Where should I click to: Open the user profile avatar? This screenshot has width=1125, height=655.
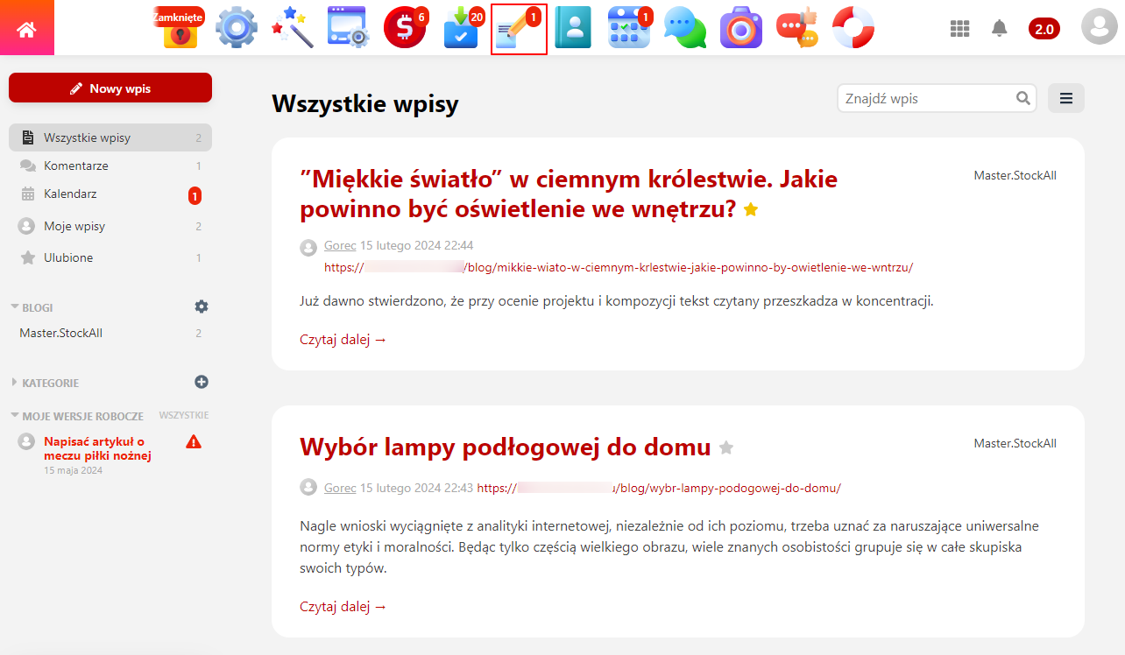click(x=1100, y=26)
